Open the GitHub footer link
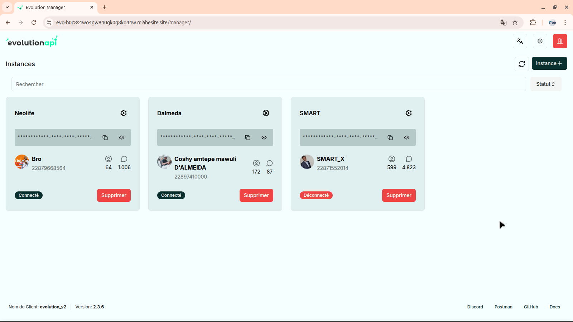 [x=531, y=307]
